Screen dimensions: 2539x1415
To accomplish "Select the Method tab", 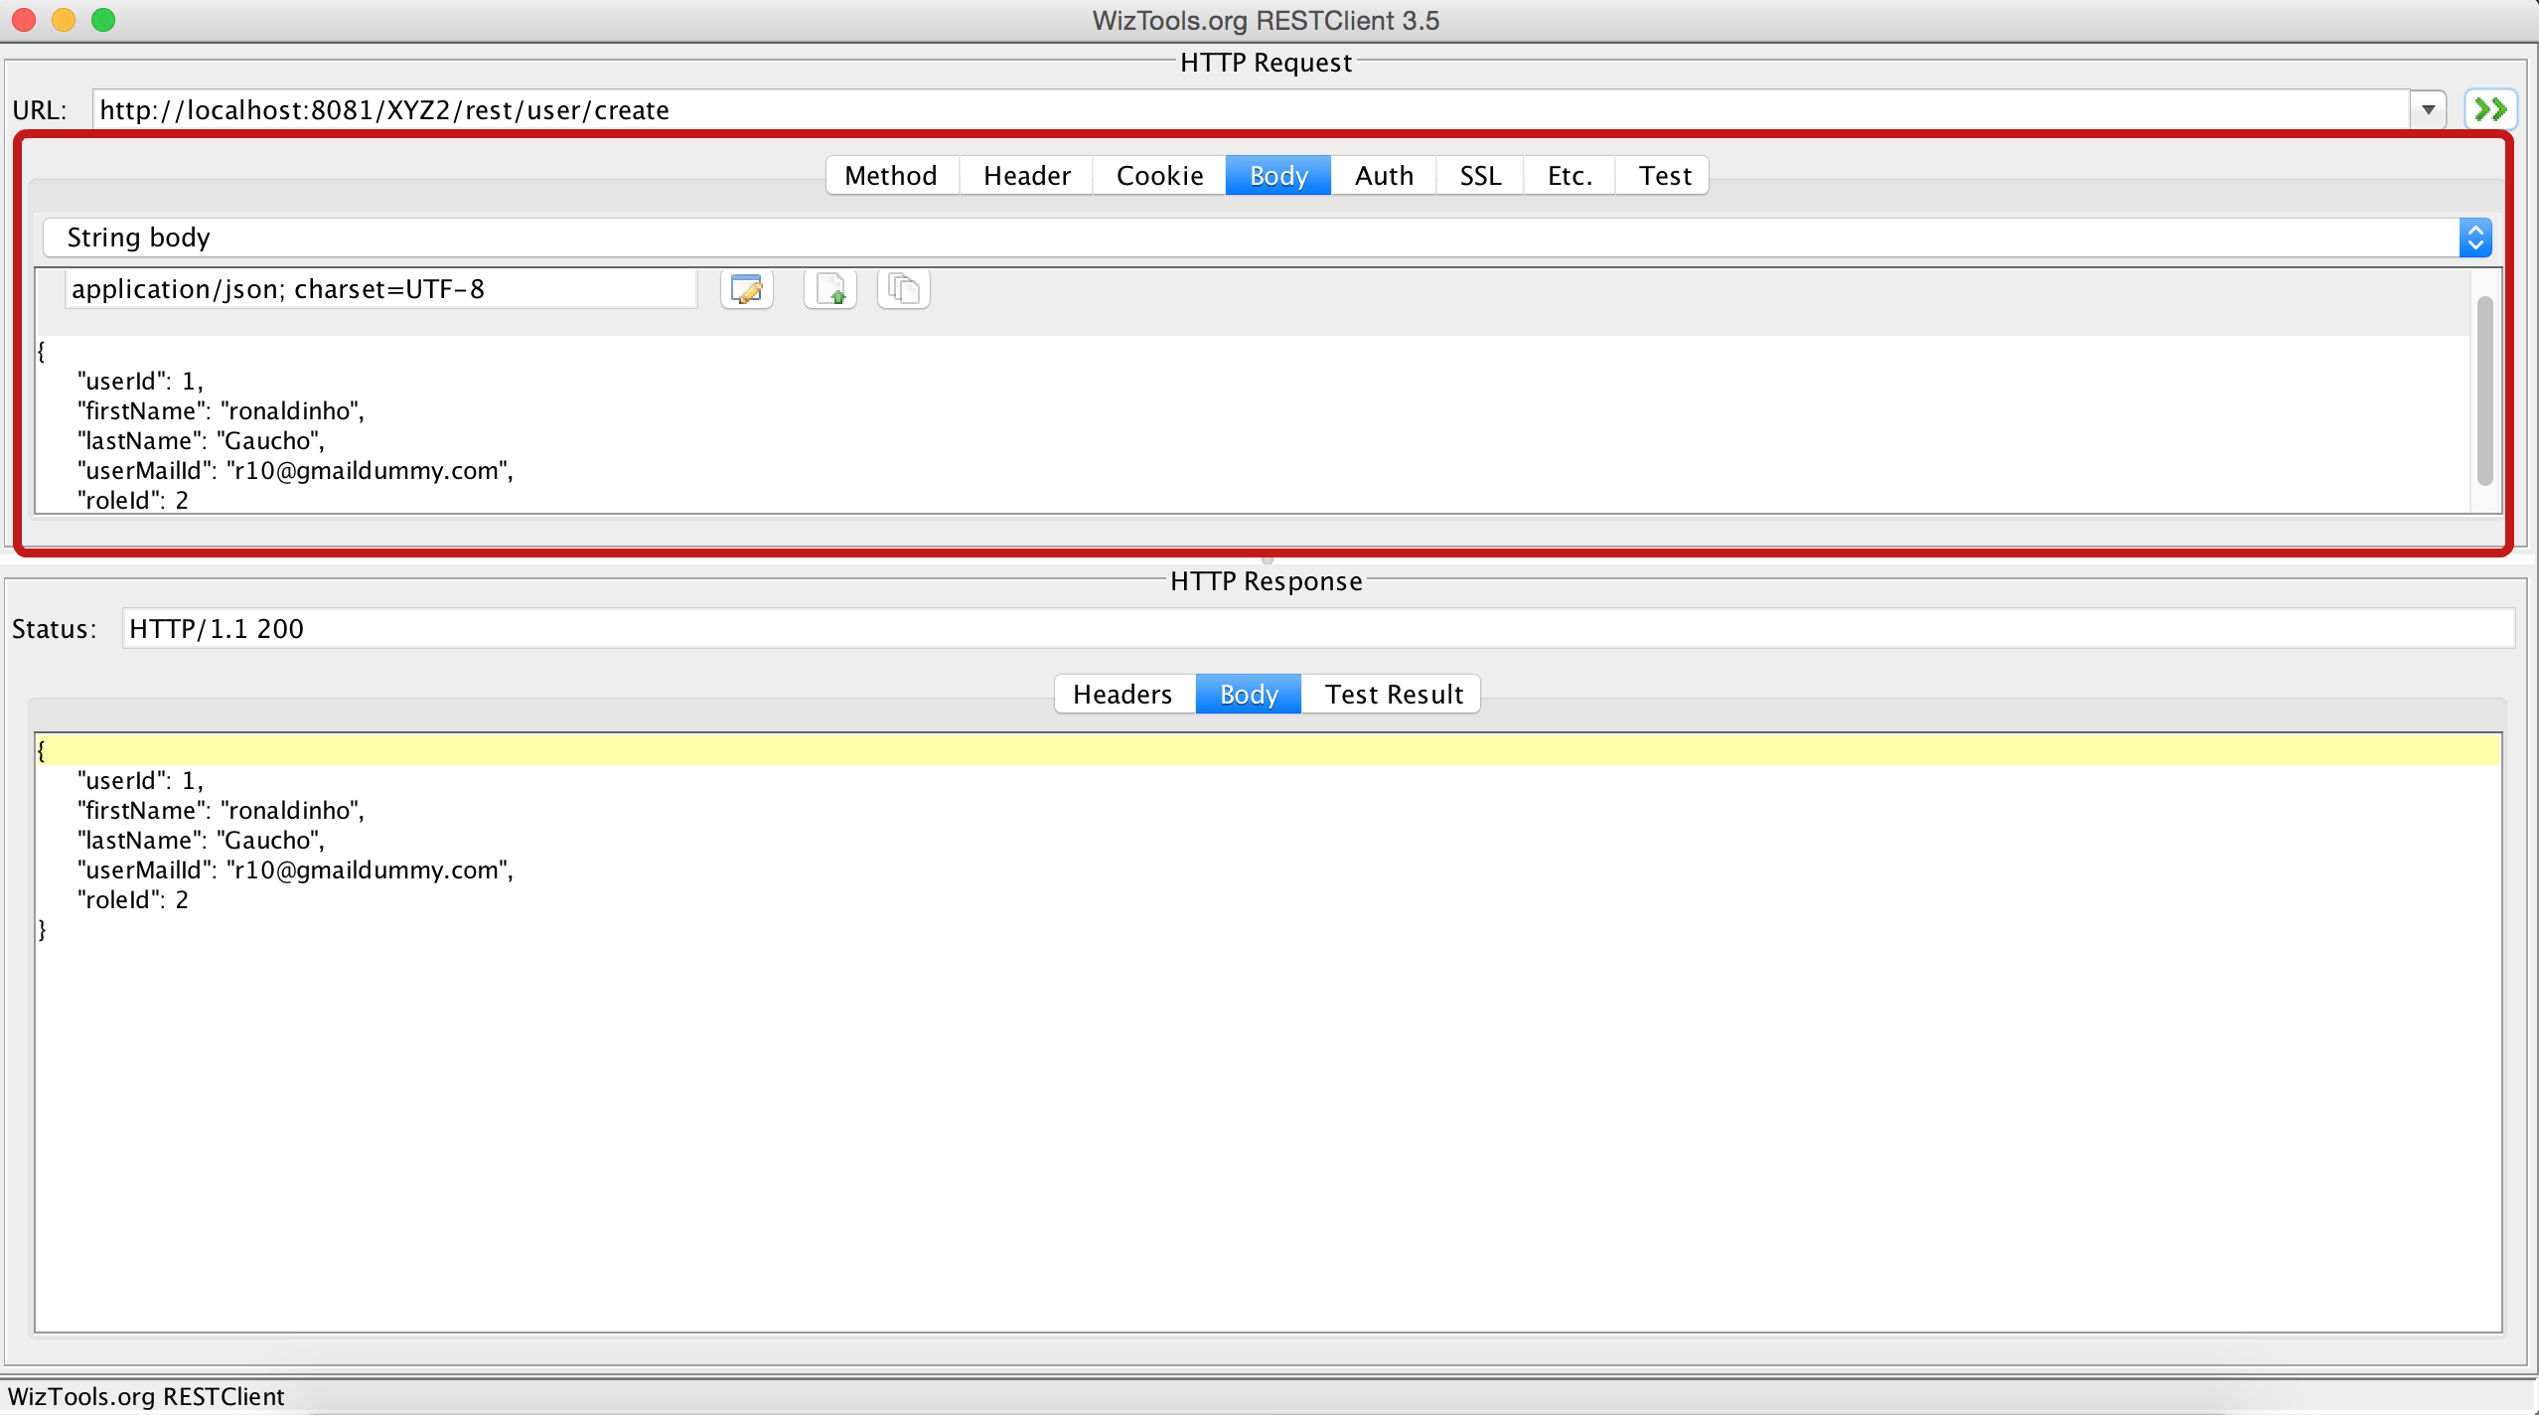I will (890, 175).
